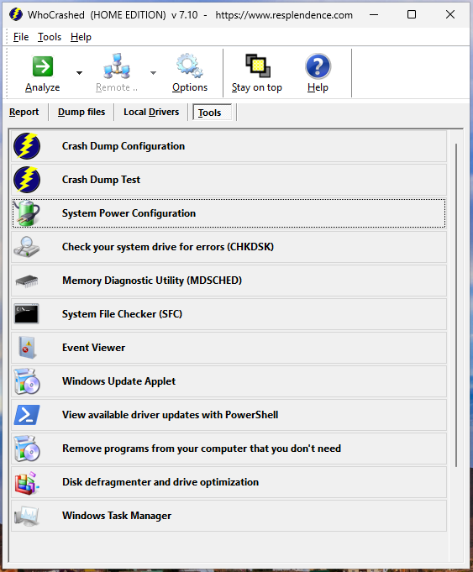473x572 pixels.
Task: Expand the Analyze dropdown arrow
Action: (x=79, y=73)
